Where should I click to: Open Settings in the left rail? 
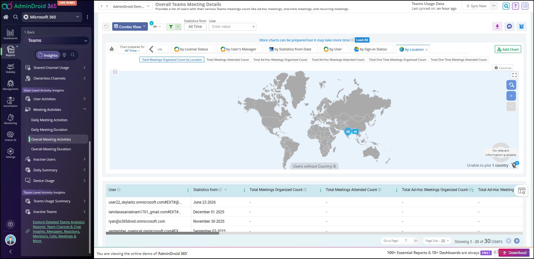(10, 153)
